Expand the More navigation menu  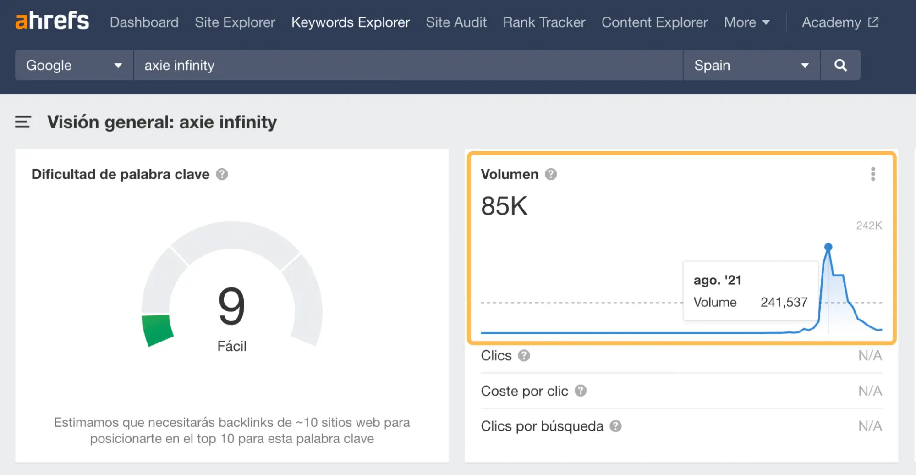coord(746,22)
